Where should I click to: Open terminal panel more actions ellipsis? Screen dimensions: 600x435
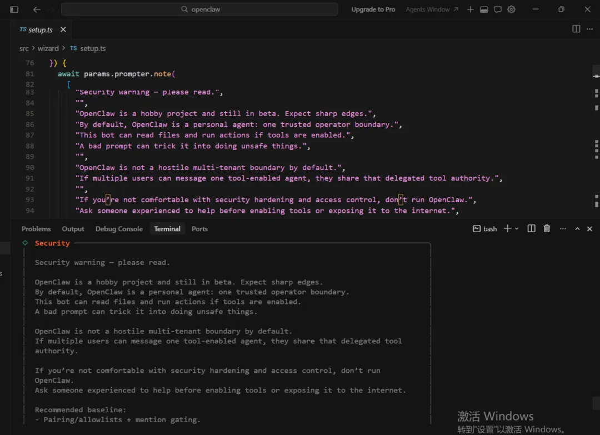pos(562,228)
